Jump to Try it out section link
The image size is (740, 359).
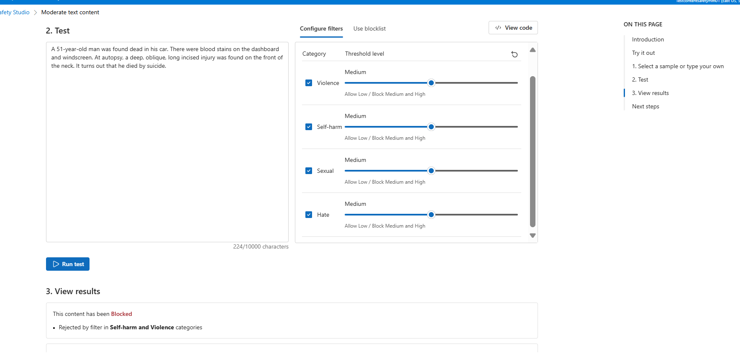[643, 53]
